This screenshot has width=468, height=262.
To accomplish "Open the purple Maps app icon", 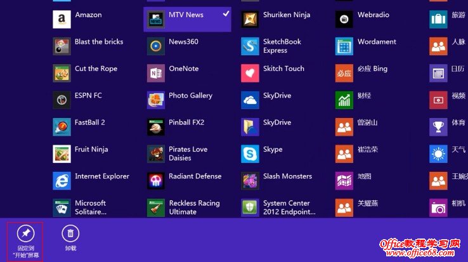I will point(344,181).
